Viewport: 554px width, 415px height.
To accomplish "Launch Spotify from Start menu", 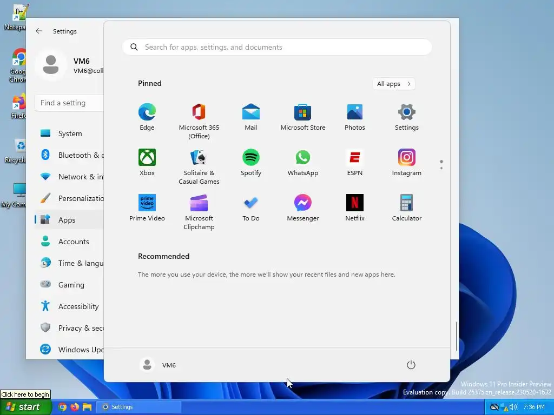I will [251, 162].
